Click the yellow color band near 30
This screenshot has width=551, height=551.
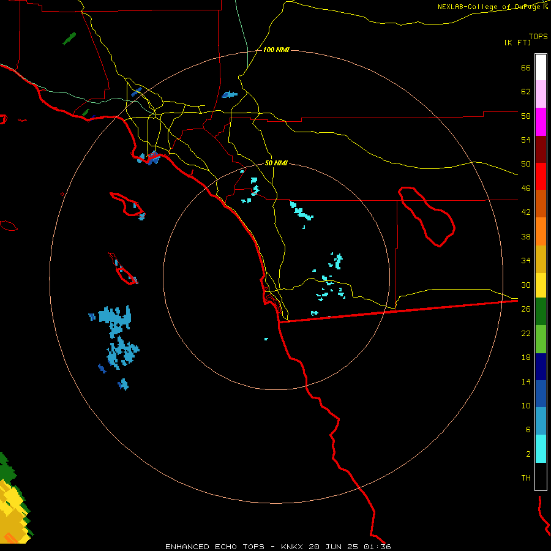(x=541, y=285)
